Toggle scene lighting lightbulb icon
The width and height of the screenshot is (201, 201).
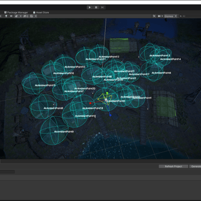tap(6, 16)
